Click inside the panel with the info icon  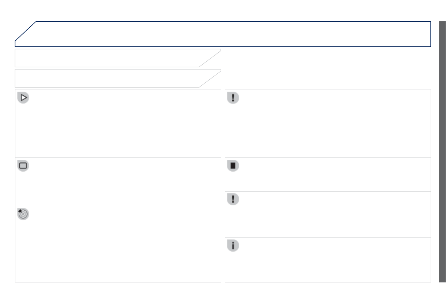[328, 264]
